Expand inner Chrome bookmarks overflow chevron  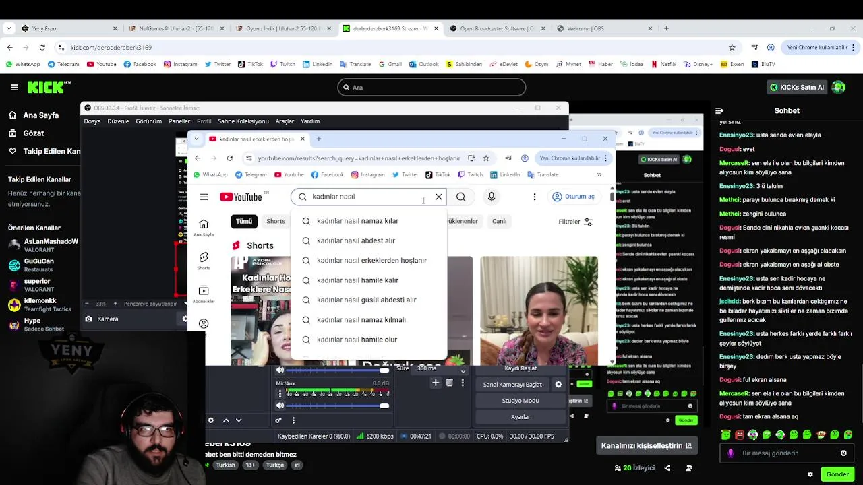pyautogui.click(x=599, y=175)
